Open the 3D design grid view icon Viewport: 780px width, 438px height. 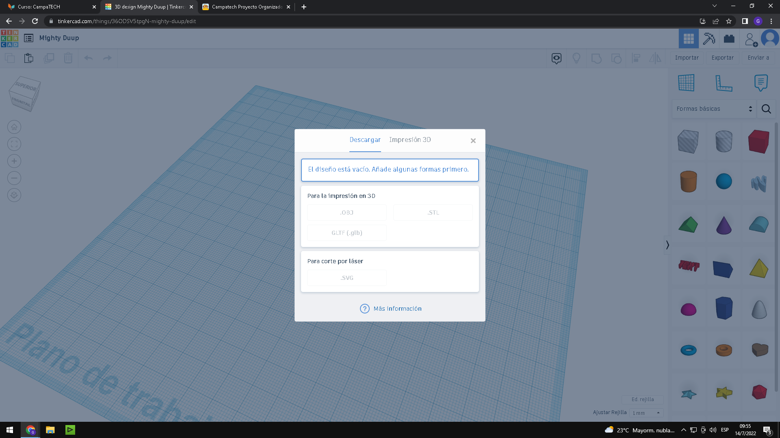click(689, 39)
